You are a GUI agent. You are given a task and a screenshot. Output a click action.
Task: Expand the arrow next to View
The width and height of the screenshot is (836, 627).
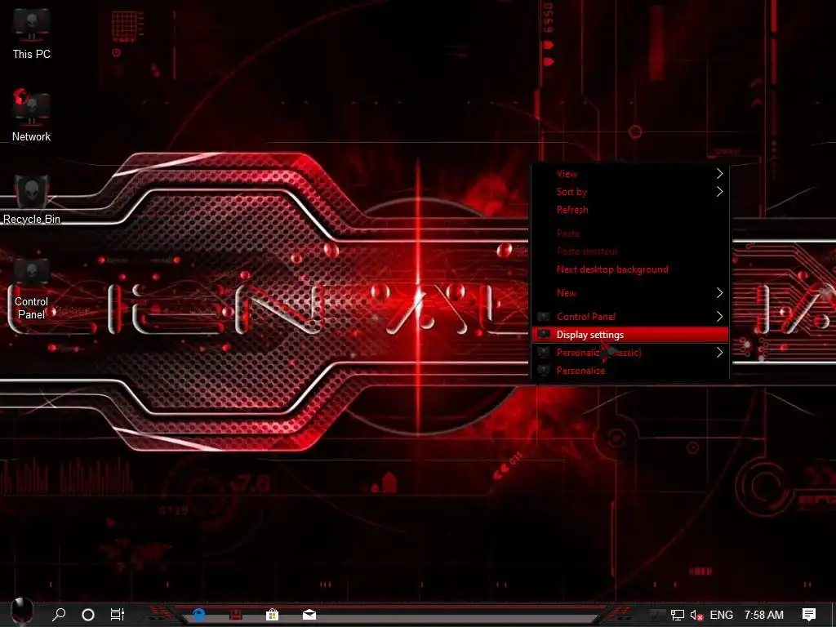[x=719, y=174]
